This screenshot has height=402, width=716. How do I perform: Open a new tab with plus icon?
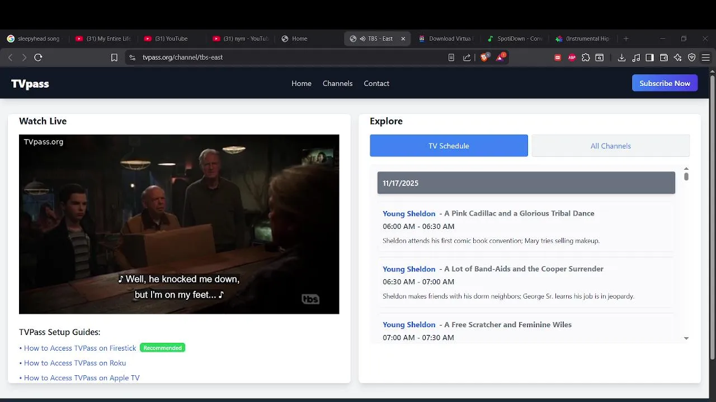tap(626, 39)
